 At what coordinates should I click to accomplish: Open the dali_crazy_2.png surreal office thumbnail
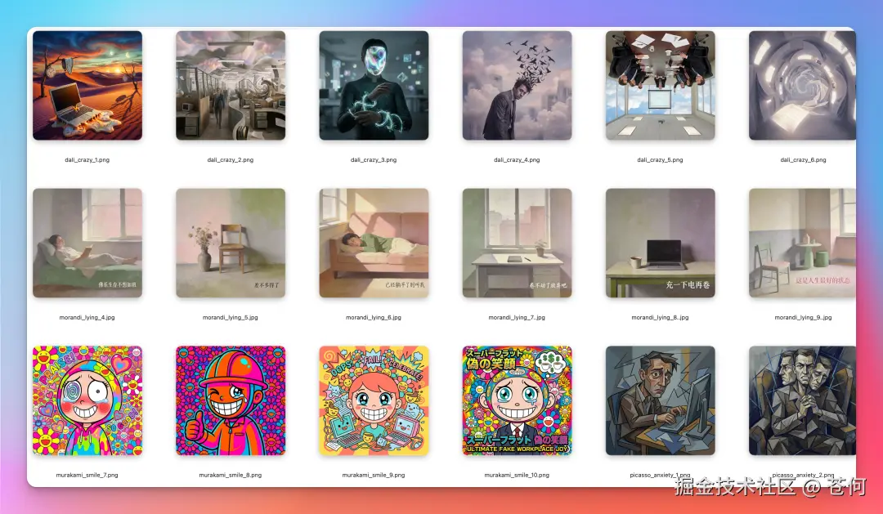(x=231, y=85)
